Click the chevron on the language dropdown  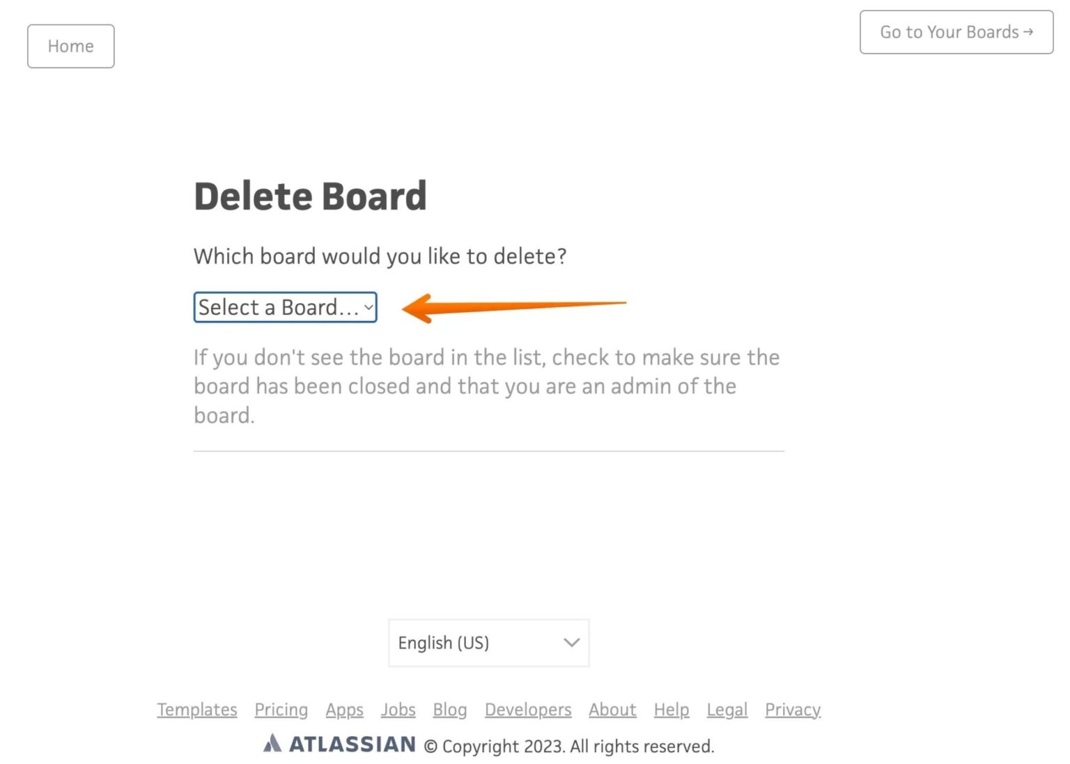570,643
